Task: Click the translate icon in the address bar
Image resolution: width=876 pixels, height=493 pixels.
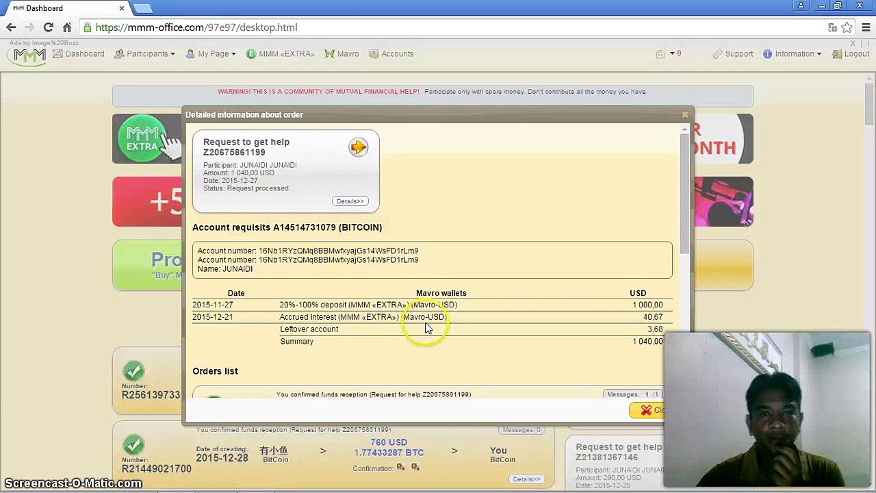Action: pyautogui.click(x=832, y=27)
